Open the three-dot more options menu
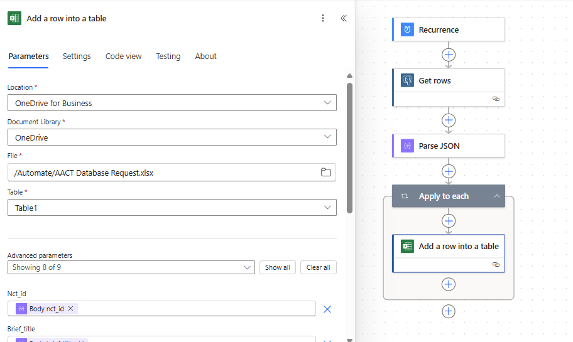This screenshot has height=342, width=573. tap(323, 18)
